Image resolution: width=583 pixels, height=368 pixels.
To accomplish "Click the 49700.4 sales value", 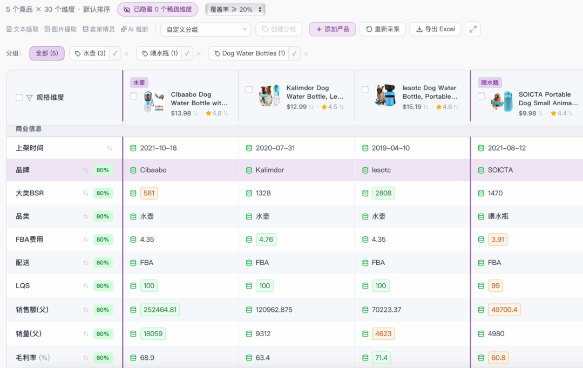I will click(x=504, y=310).
